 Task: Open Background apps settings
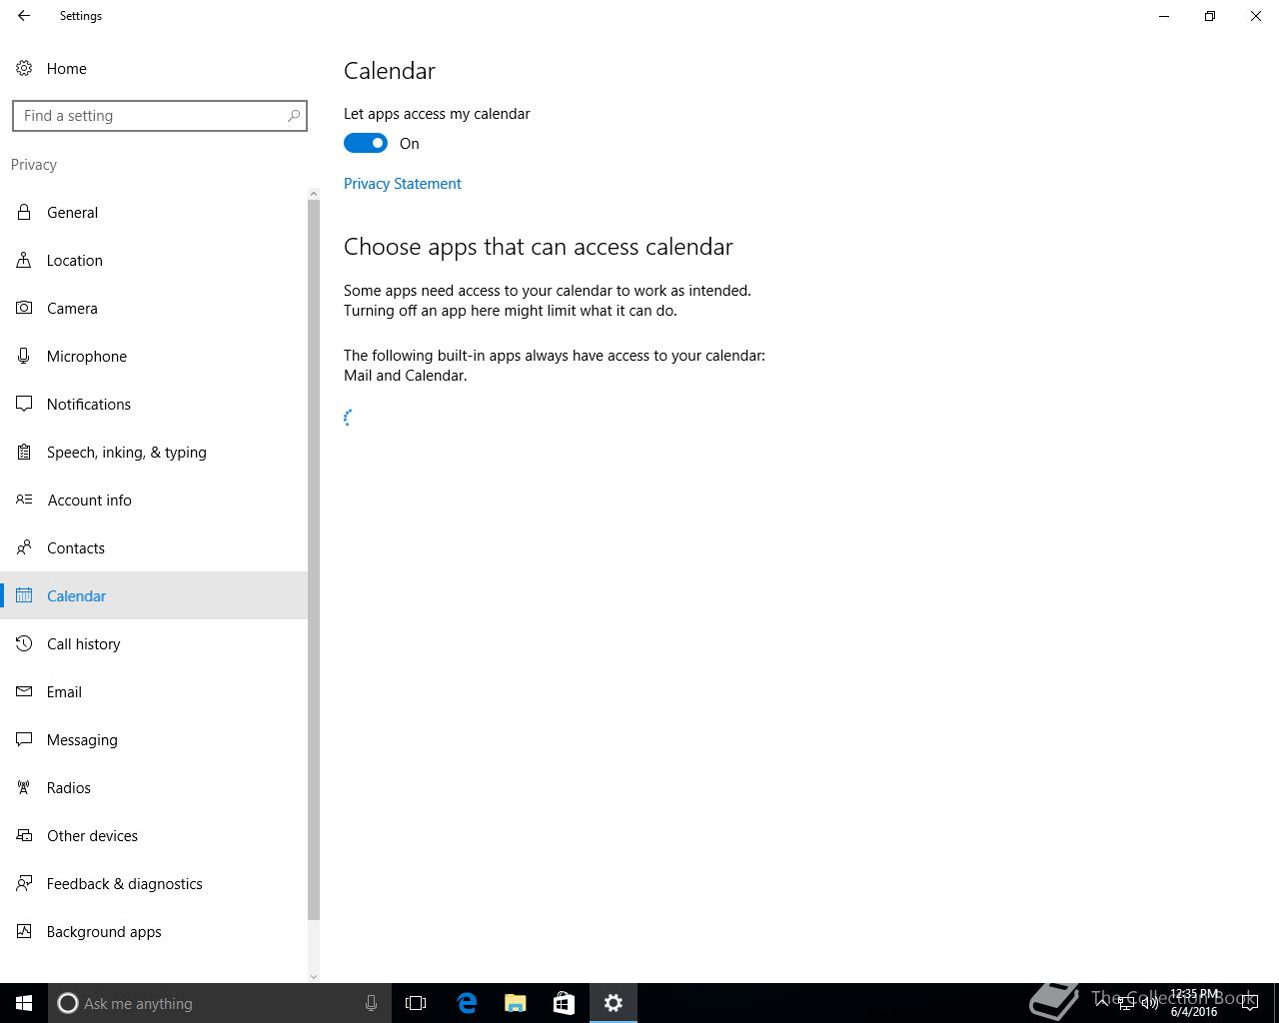click(154, 931)
